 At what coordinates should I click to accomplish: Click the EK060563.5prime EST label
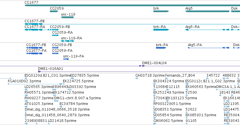coord(201,87)
